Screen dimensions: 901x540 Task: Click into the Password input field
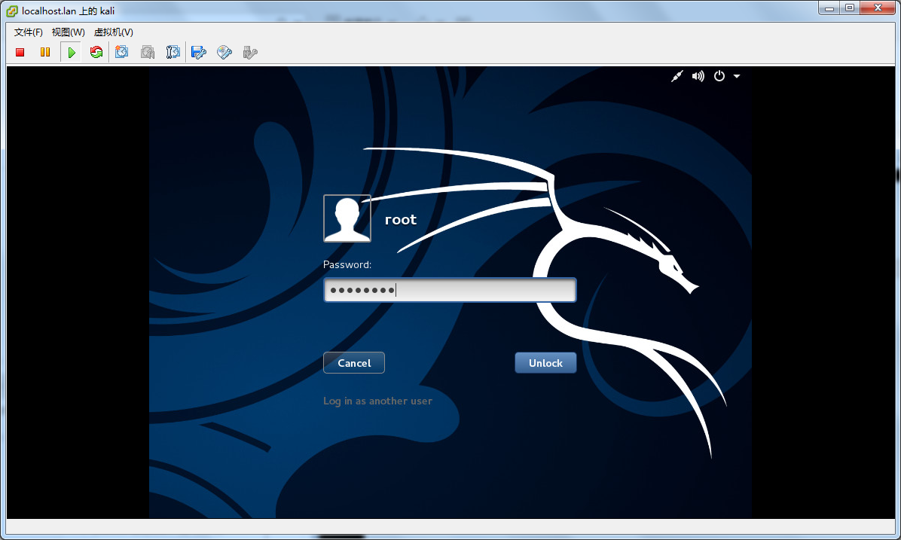tap(450, 289)
